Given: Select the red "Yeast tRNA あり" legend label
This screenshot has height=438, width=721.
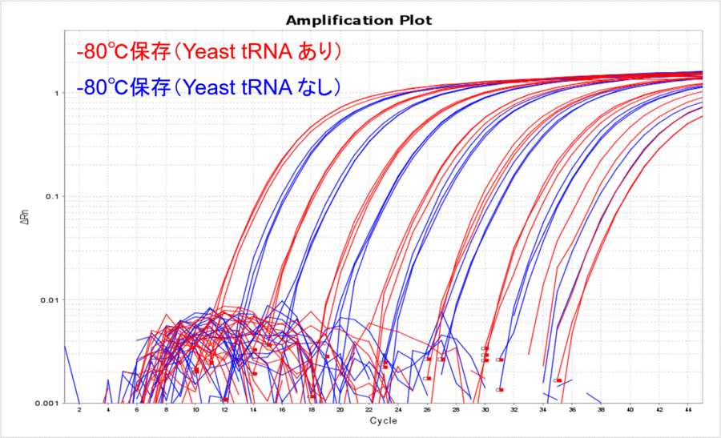Looking at the screenshot, I should [210, 52].
